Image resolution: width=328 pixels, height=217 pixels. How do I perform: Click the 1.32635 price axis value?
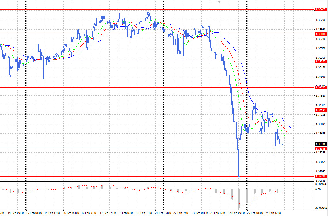(321, 181)
